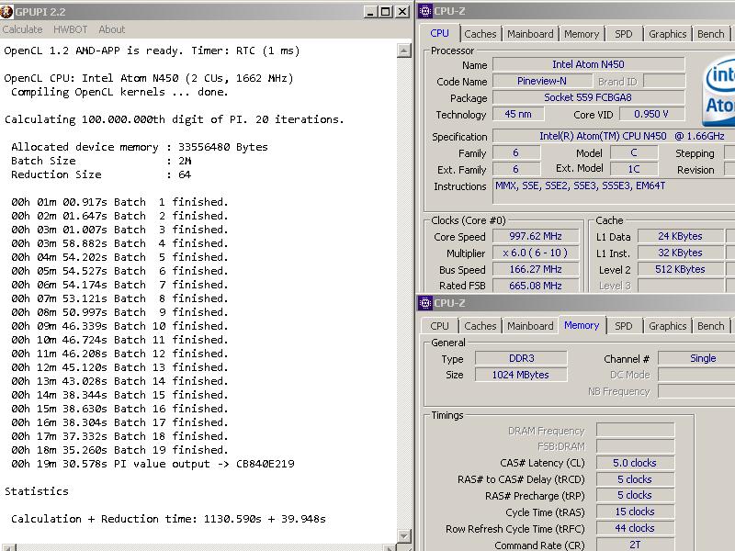
Task: Open Caches tab in lower CPU-Z window
Action: [x=480, y=326]
